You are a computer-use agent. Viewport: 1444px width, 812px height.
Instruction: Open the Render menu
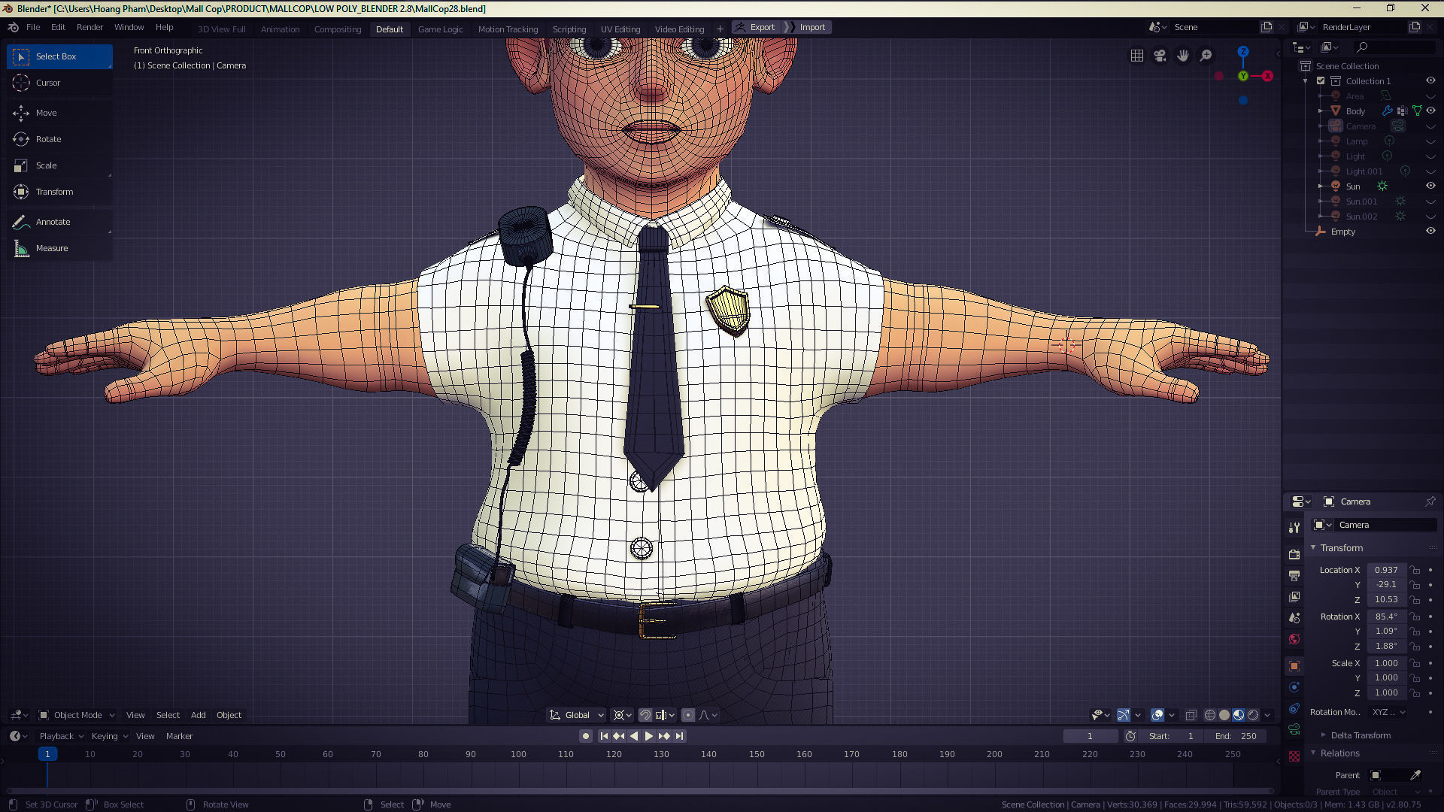click(89, 27)
